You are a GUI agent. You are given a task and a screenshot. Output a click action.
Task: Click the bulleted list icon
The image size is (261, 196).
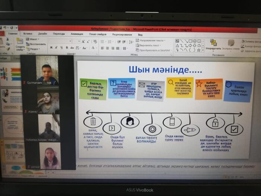point(102,41)
